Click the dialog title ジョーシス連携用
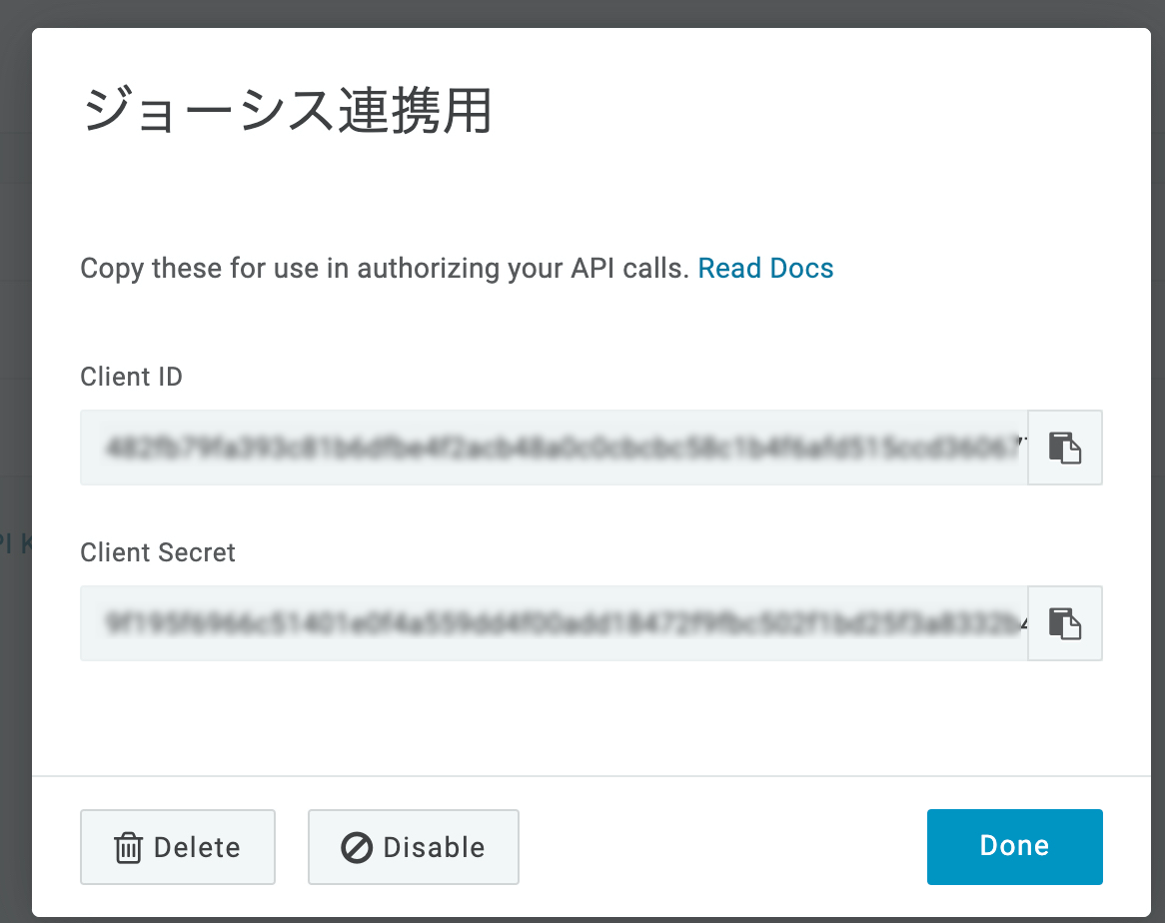Screen dimensions: 1165x923 pos(286,111)
